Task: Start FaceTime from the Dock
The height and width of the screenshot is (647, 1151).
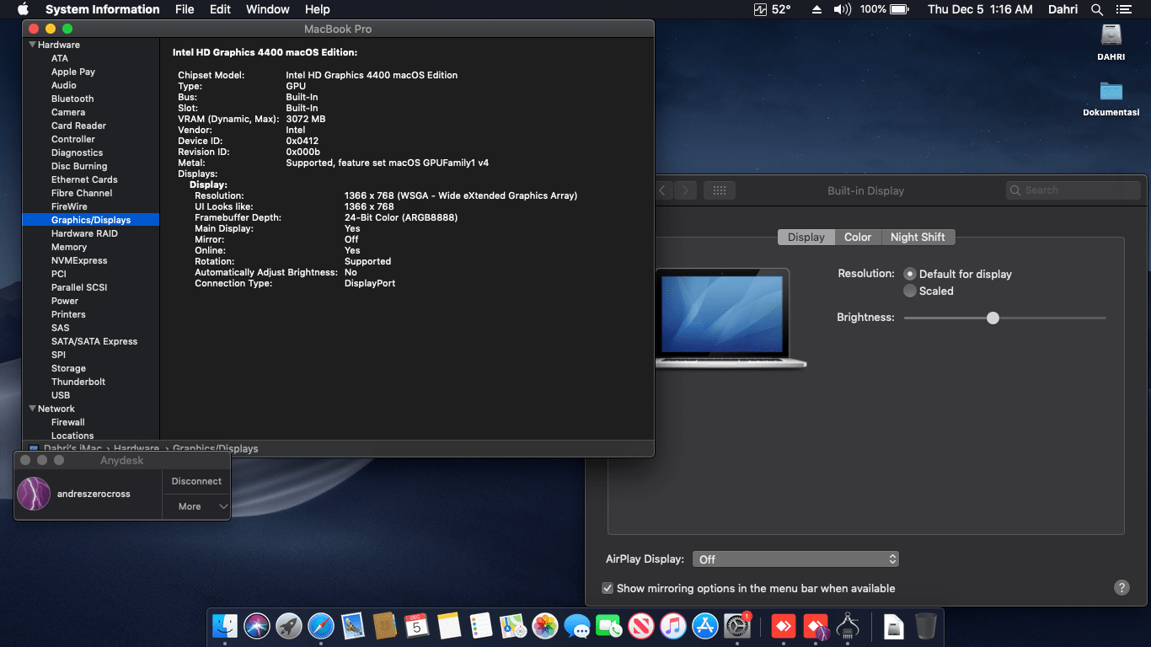Action: point(608,626)
